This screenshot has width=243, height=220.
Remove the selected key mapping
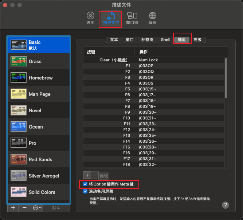coord(95,175)
